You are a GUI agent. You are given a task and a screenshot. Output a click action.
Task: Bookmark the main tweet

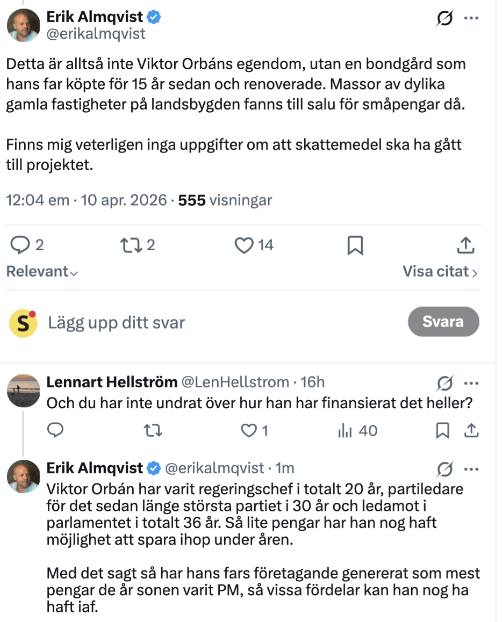click(355, 246)
